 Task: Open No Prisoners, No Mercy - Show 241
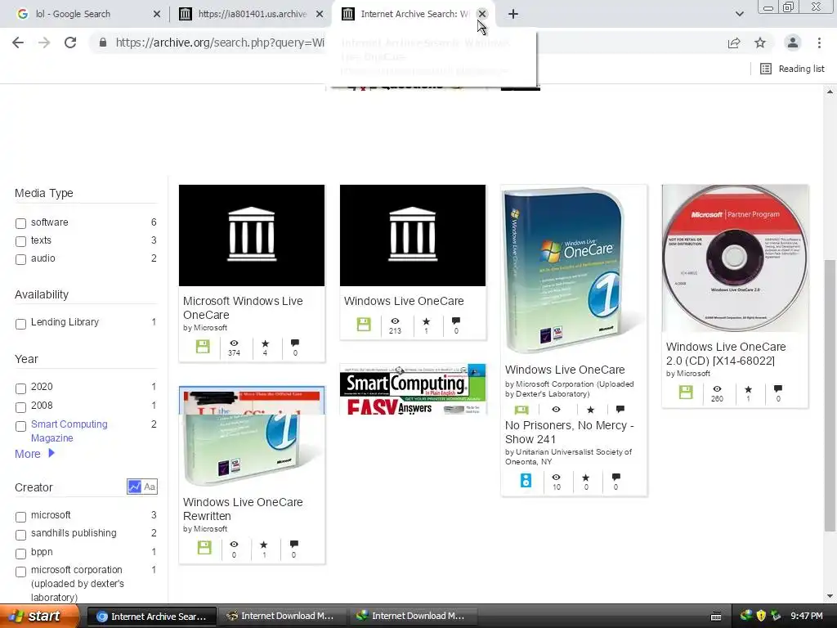pos(569,432)
